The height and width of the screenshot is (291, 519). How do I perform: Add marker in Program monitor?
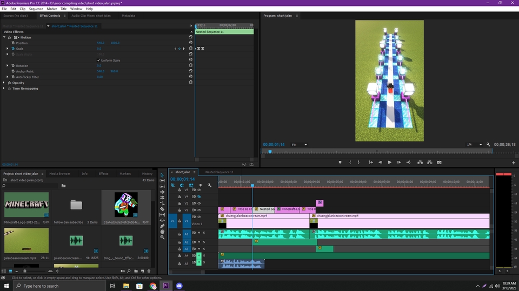pos(340,163)
